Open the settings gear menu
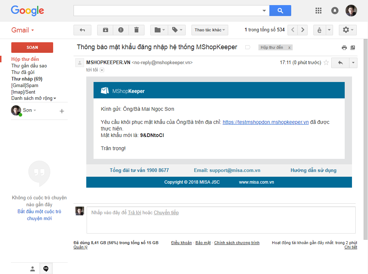The width and height of the screenshot is (368, 274). point(348,30)
